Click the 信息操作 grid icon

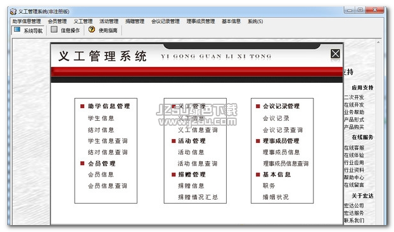(x=54, y=29)
